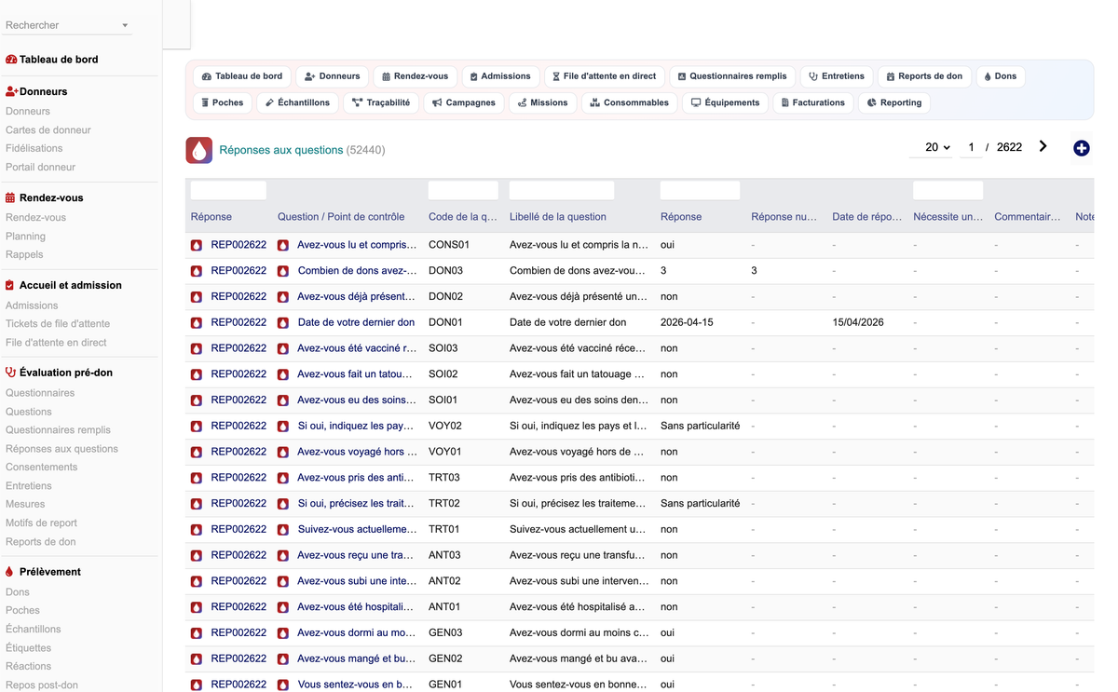The width and height of the screenshot is (1118, 692).
Task: Open Motifs de report in sidebar
Action: click(x=41, y=523)
